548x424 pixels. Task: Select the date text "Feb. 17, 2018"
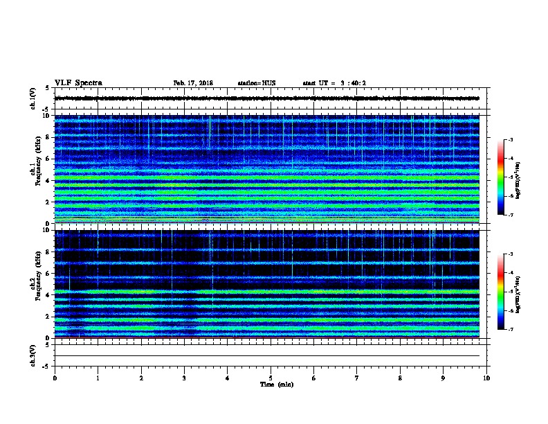coord(193,83)
